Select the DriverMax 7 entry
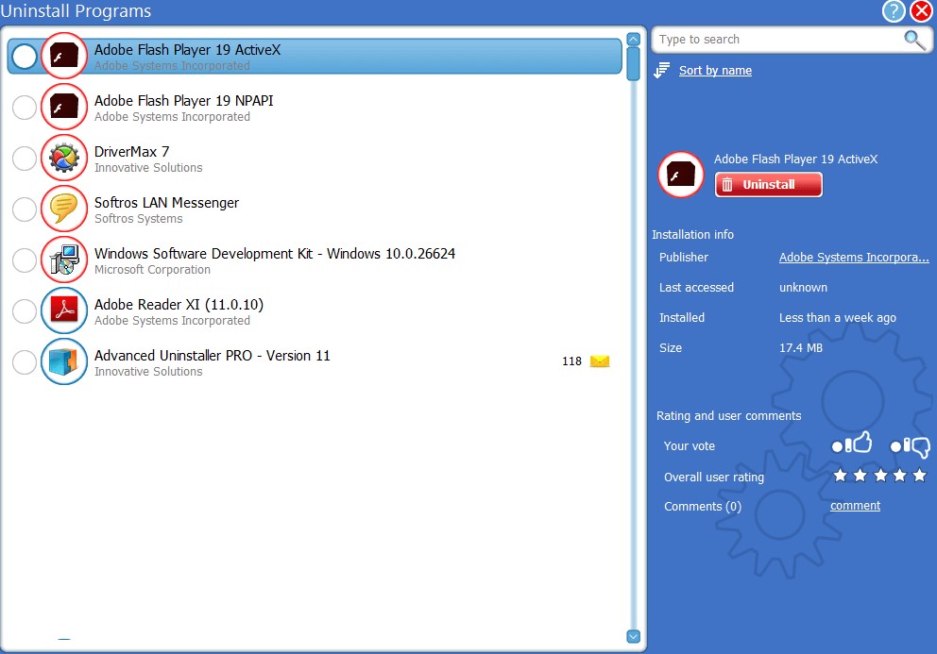937x654 pixels. pyautogui.click(x=315, y=159)
